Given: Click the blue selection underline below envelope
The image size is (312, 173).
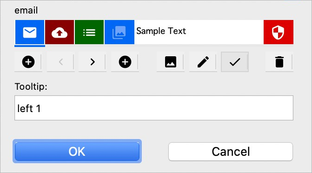Looking at the screenshot, I should click(30, 46).
